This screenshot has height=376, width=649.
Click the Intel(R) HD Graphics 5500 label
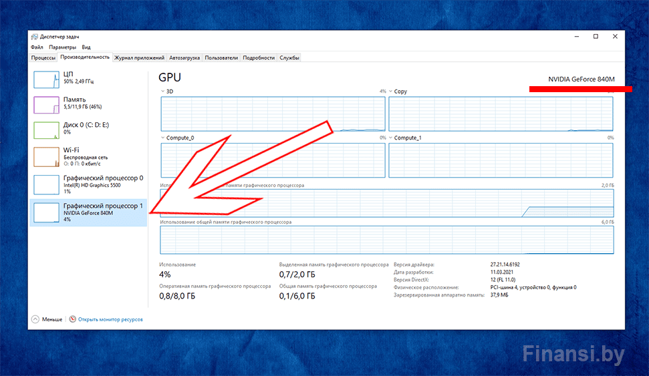[92, 185]
